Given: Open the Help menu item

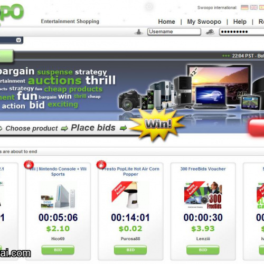Looking at the screenshot, I should point(240,22).
